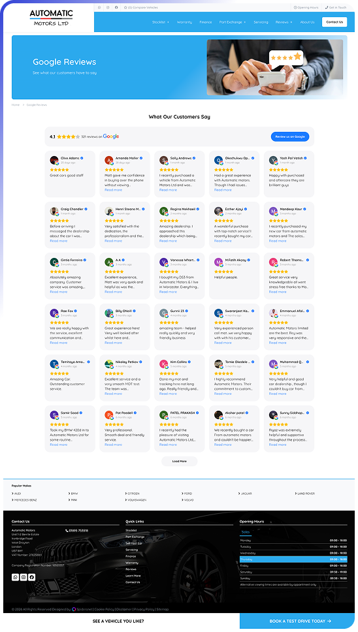Click the footer WhatsApp icon
The width and height of the screenshot is (358, 632).
(15, 577)
